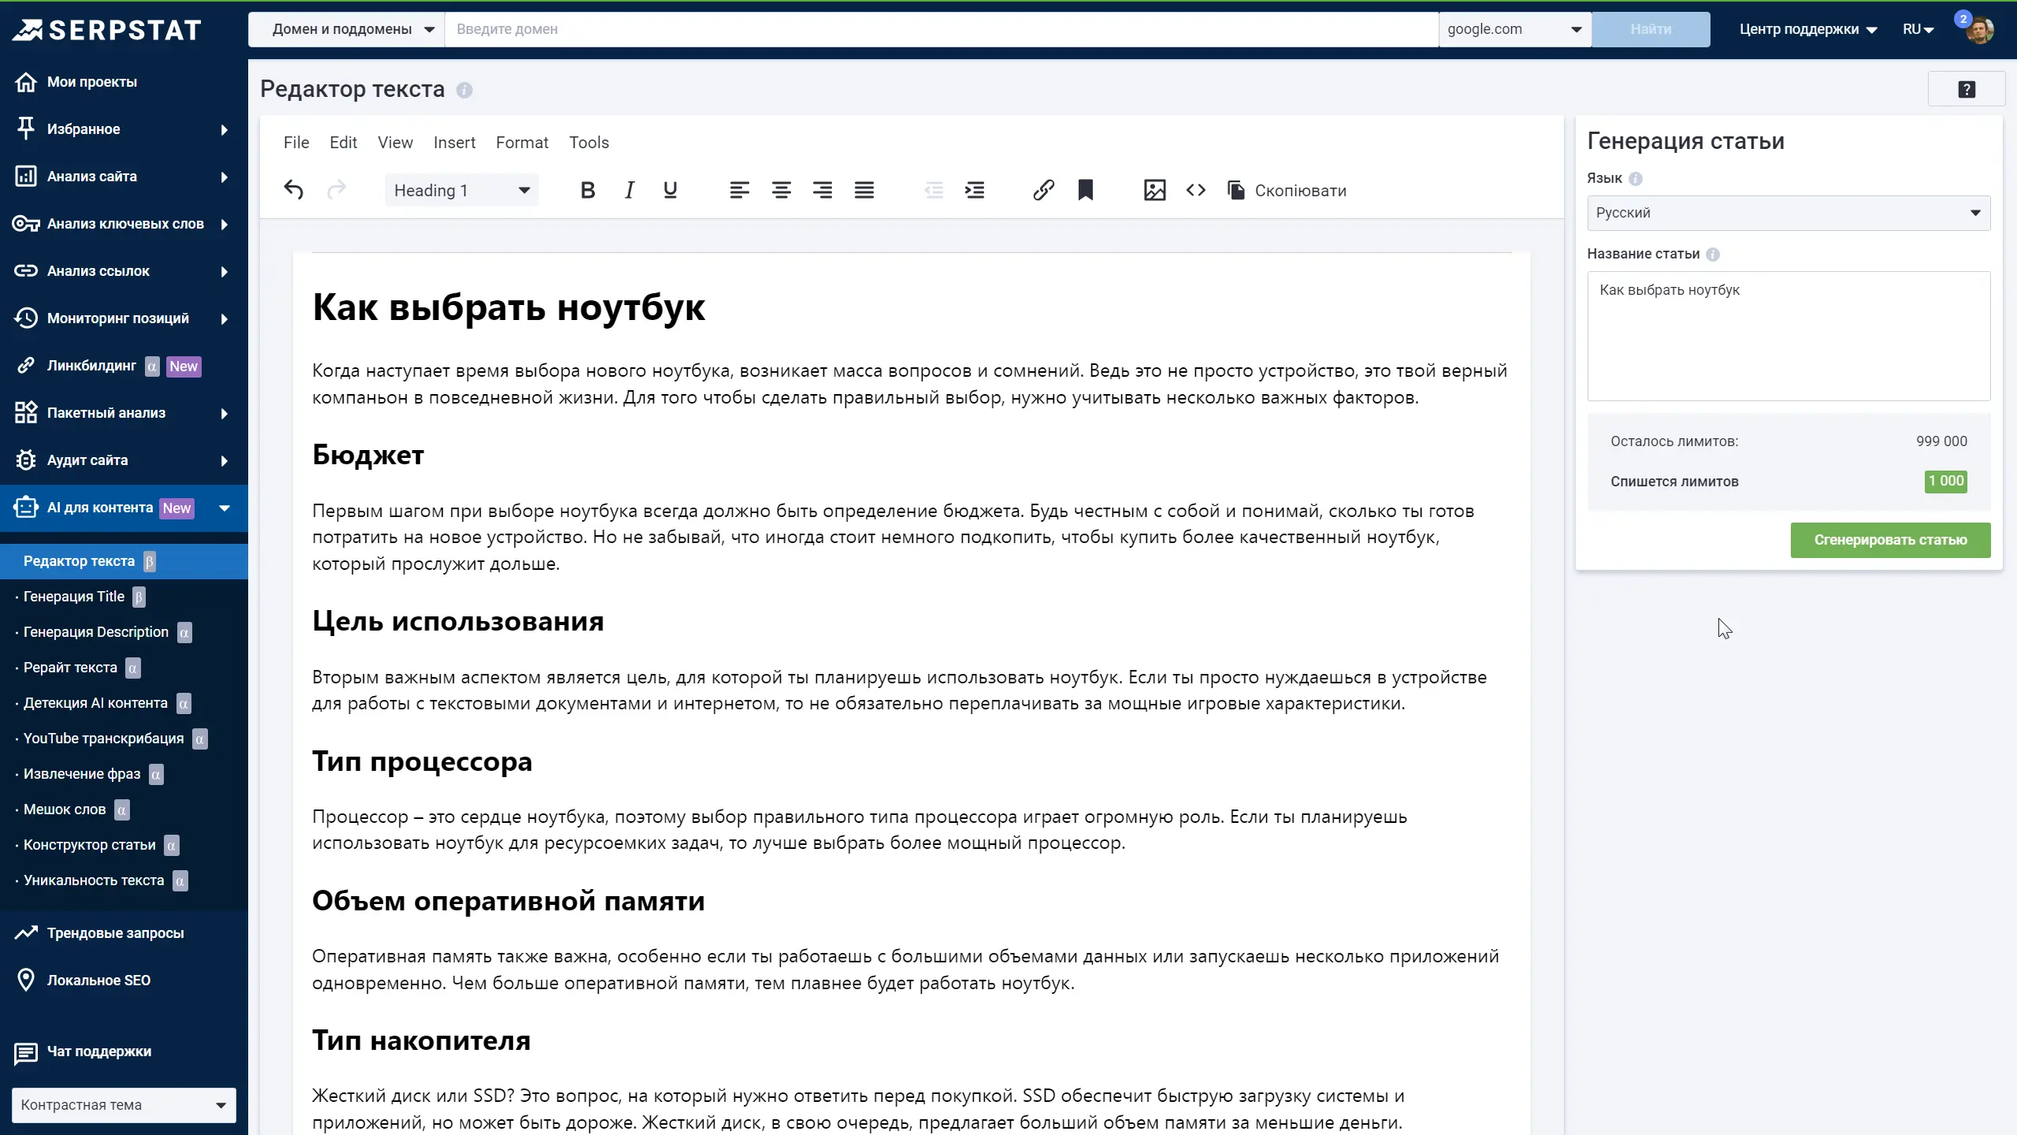
Task: Align text to the right
Action: click(x=823, y=190)
